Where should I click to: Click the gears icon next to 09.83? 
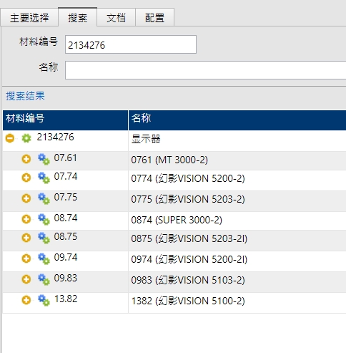44,279
